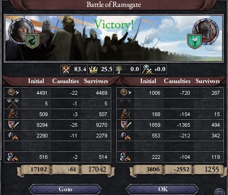Click the OK button
Screen dimensions: 228x195
click(162, 189)
